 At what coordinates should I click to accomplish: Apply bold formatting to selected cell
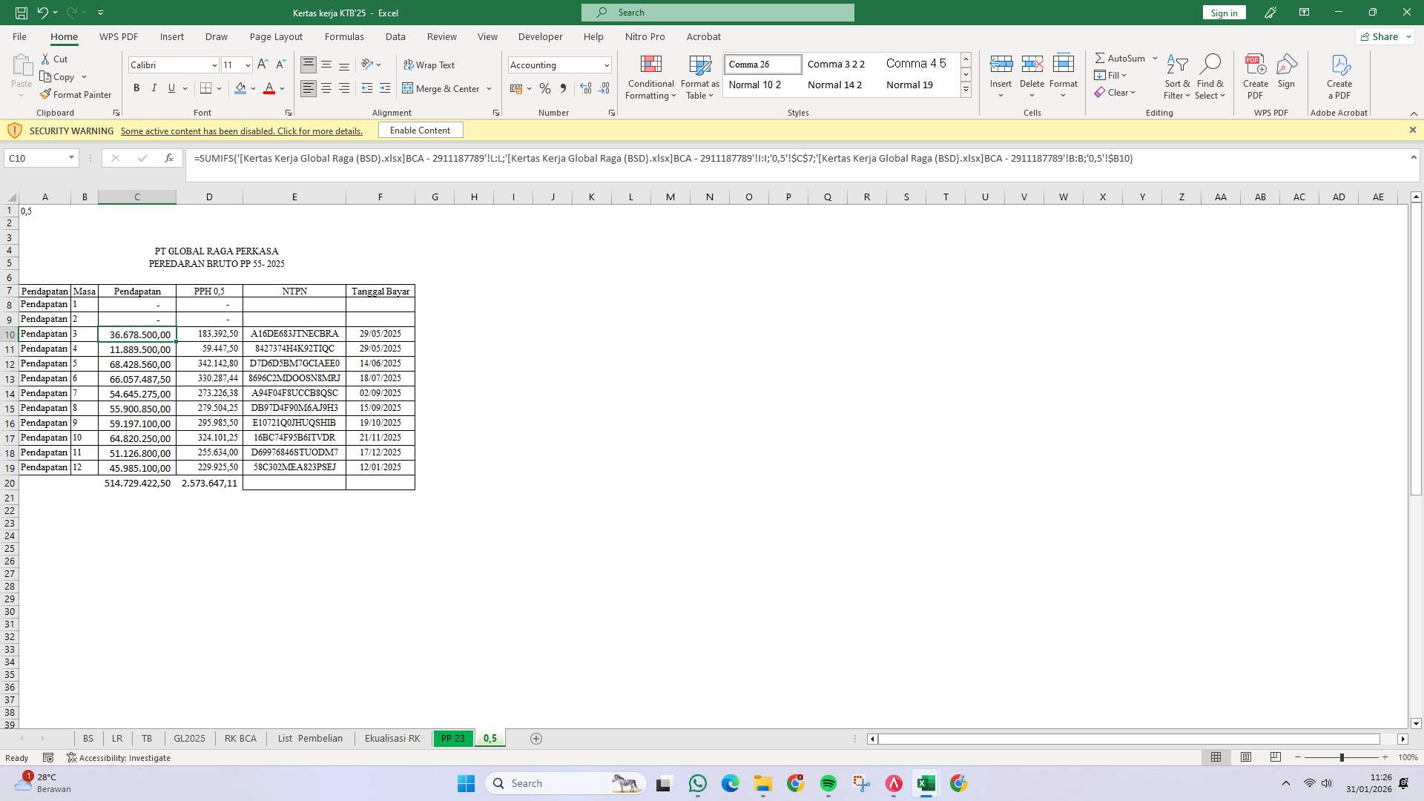[136, 88]
